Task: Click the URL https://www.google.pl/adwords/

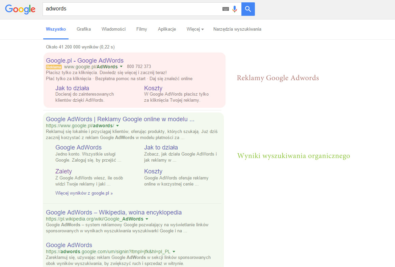Action: 80,126
